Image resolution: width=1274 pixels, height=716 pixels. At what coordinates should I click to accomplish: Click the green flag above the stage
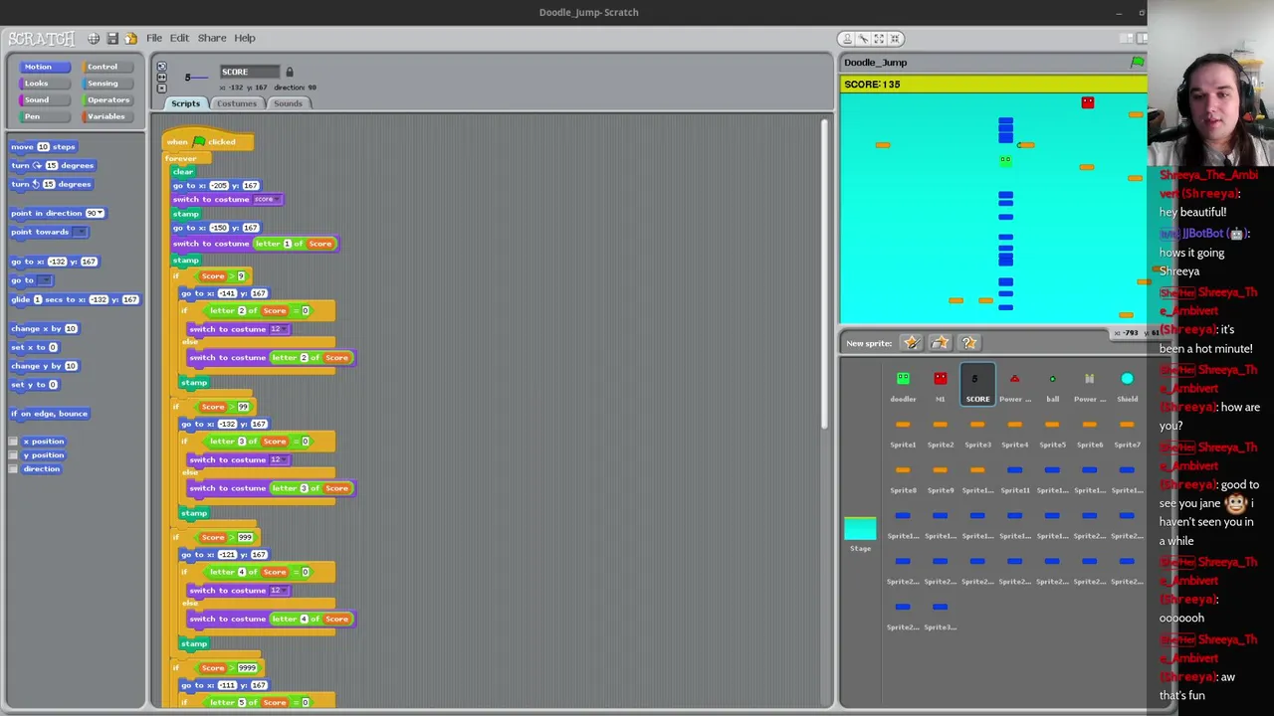1137,63
